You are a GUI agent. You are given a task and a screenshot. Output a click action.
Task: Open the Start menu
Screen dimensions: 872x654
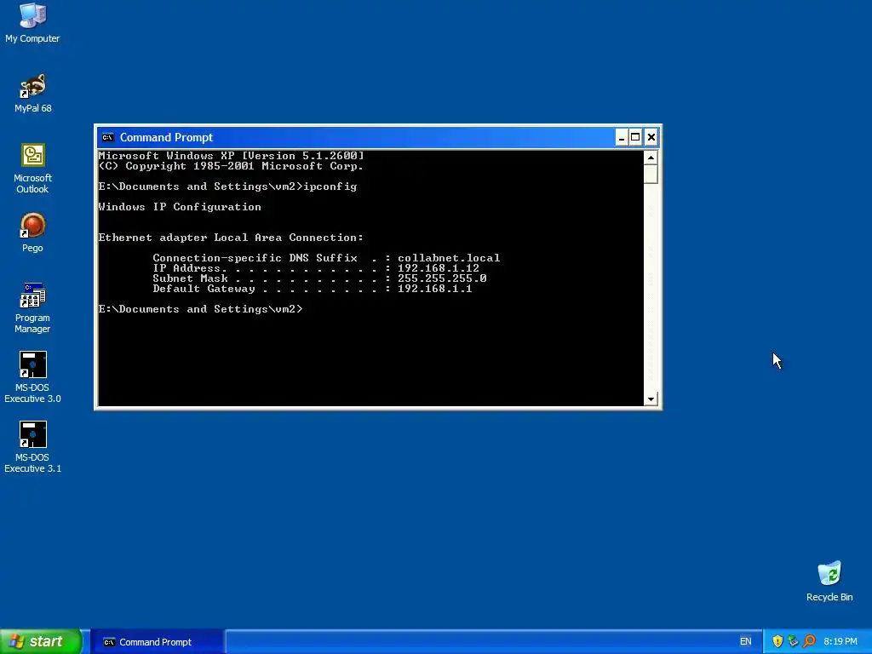[x=41, y=641]
